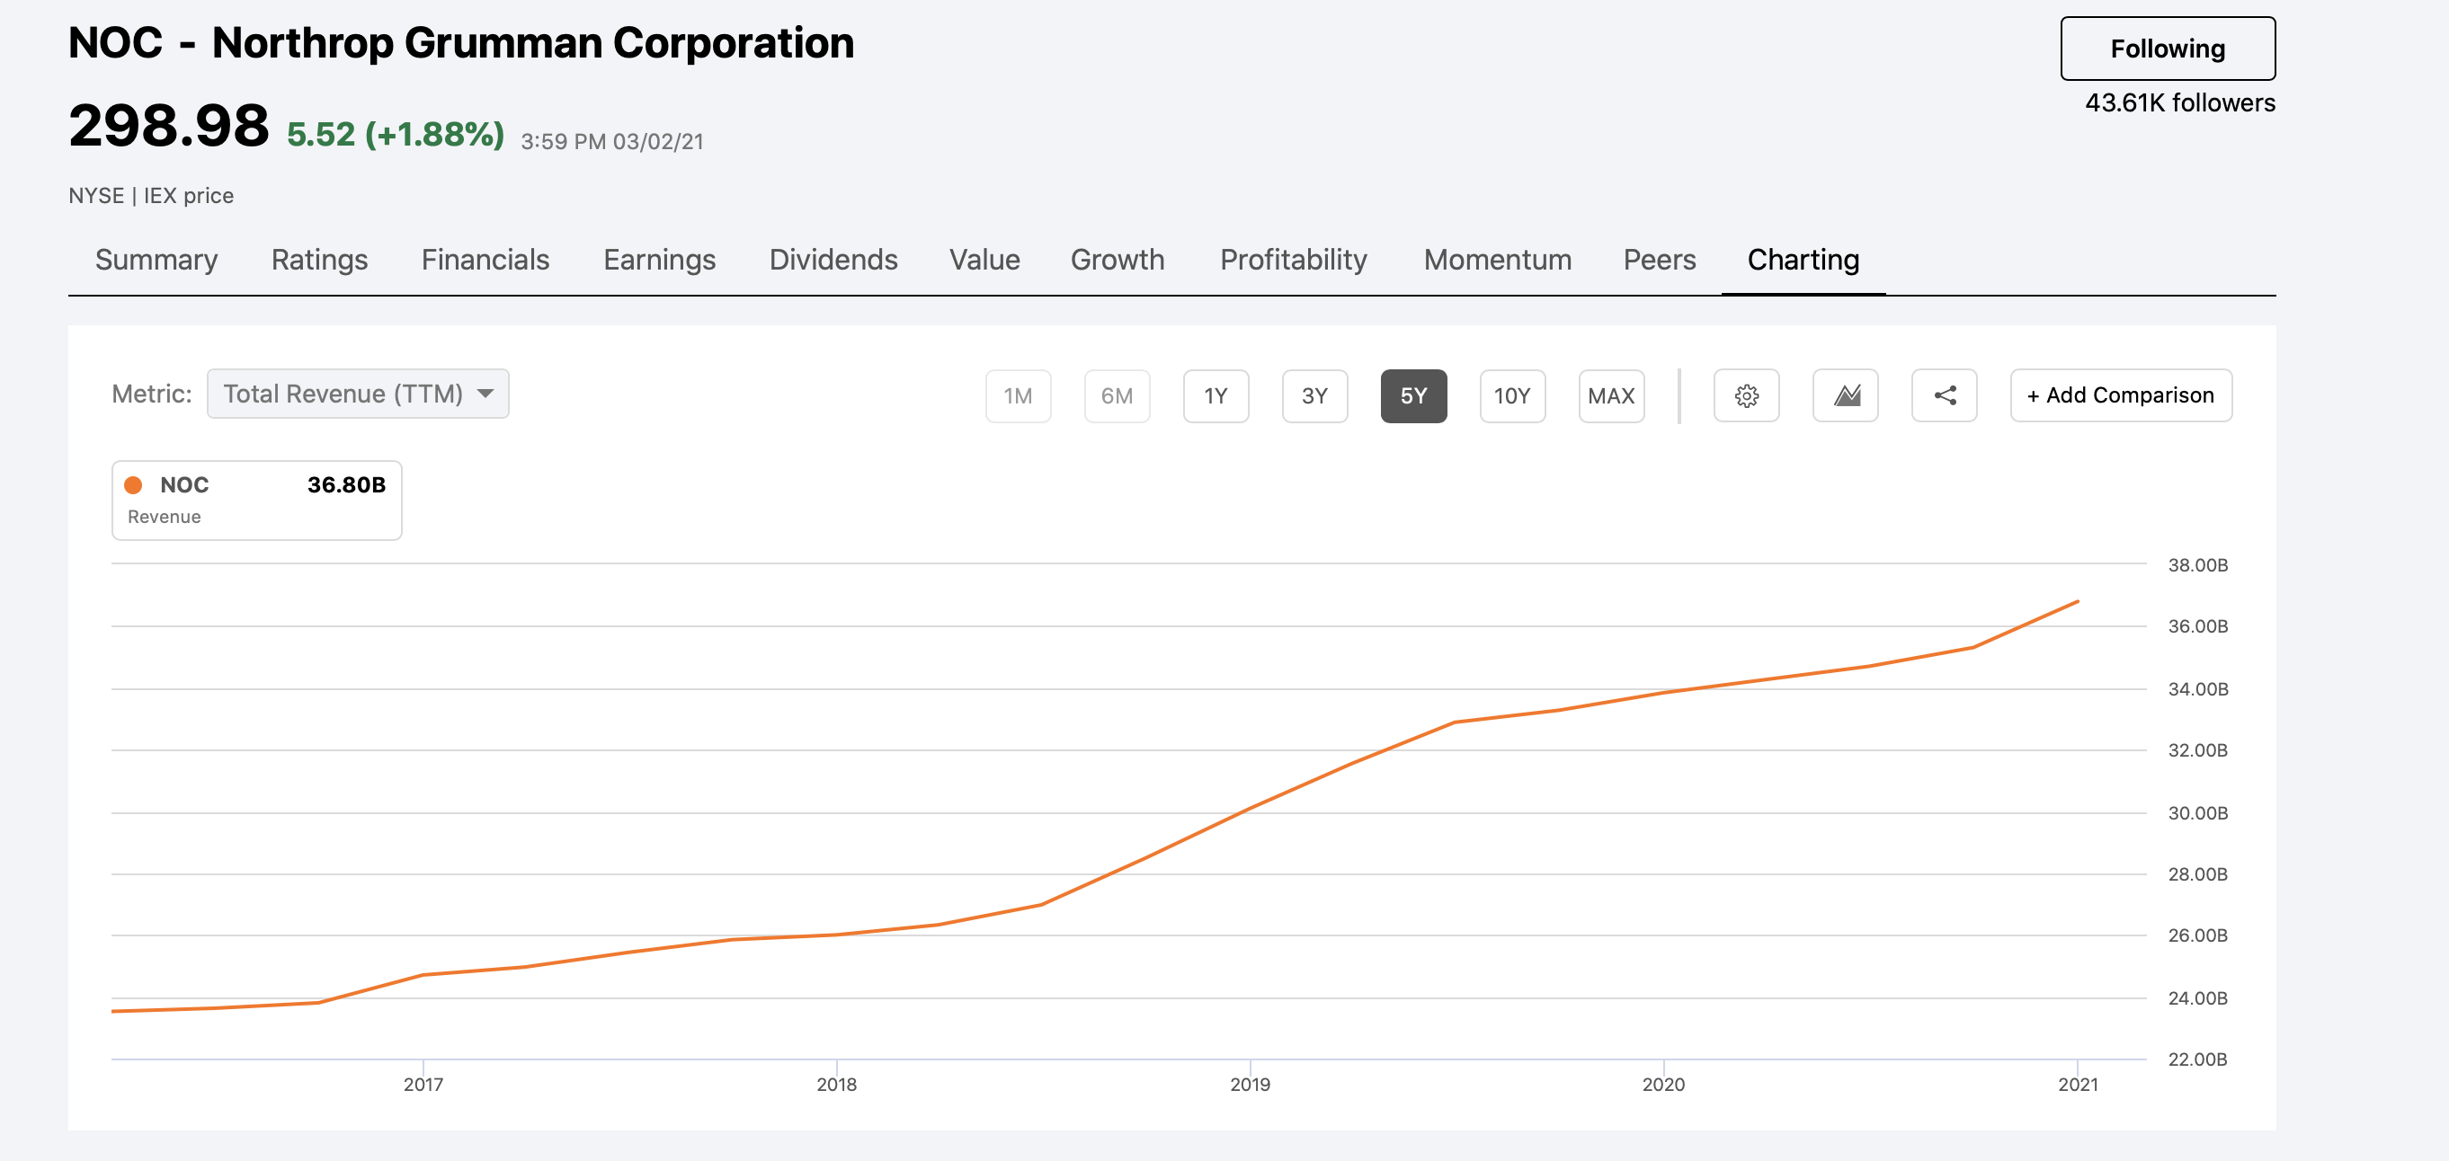Screen dimensions: 2449x1161
Task: Open the Value tab
Action: 984,261
